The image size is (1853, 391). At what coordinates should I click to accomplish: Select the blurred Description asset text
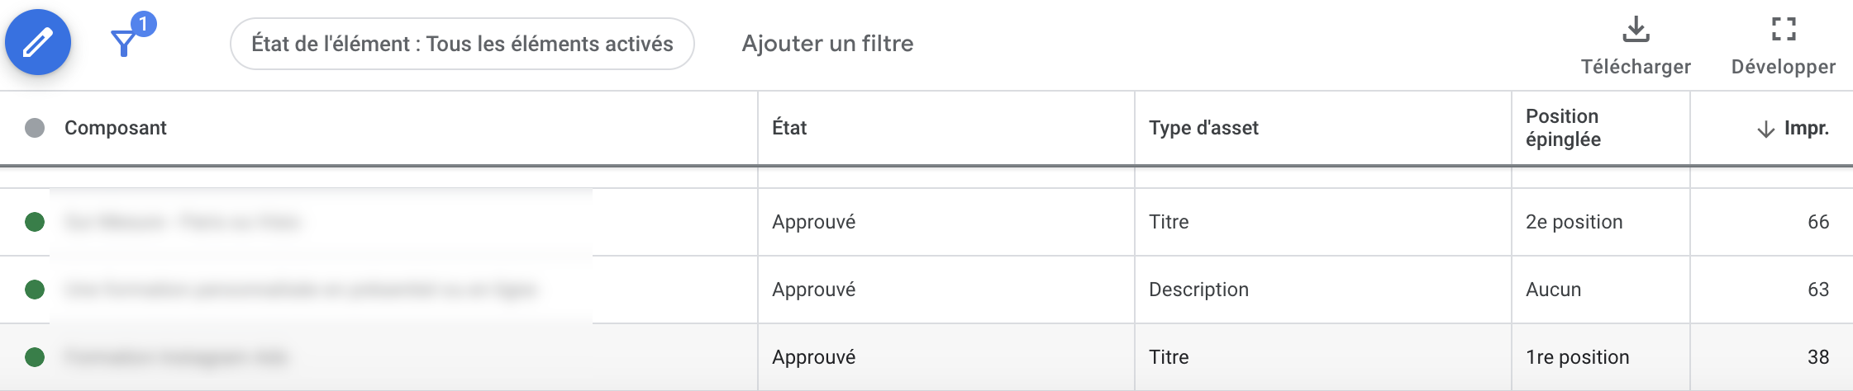pyautogui.click(x=301, y=290)
